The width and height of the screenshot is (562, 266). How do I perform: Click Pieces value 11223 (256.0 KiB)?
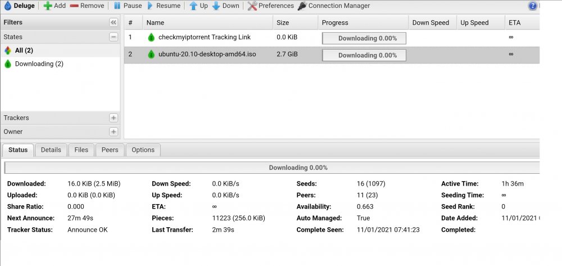239,218
